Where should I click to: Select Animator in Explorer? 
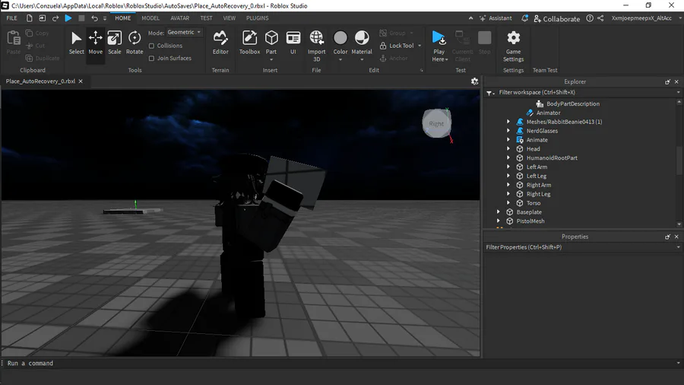pos(548,113)
